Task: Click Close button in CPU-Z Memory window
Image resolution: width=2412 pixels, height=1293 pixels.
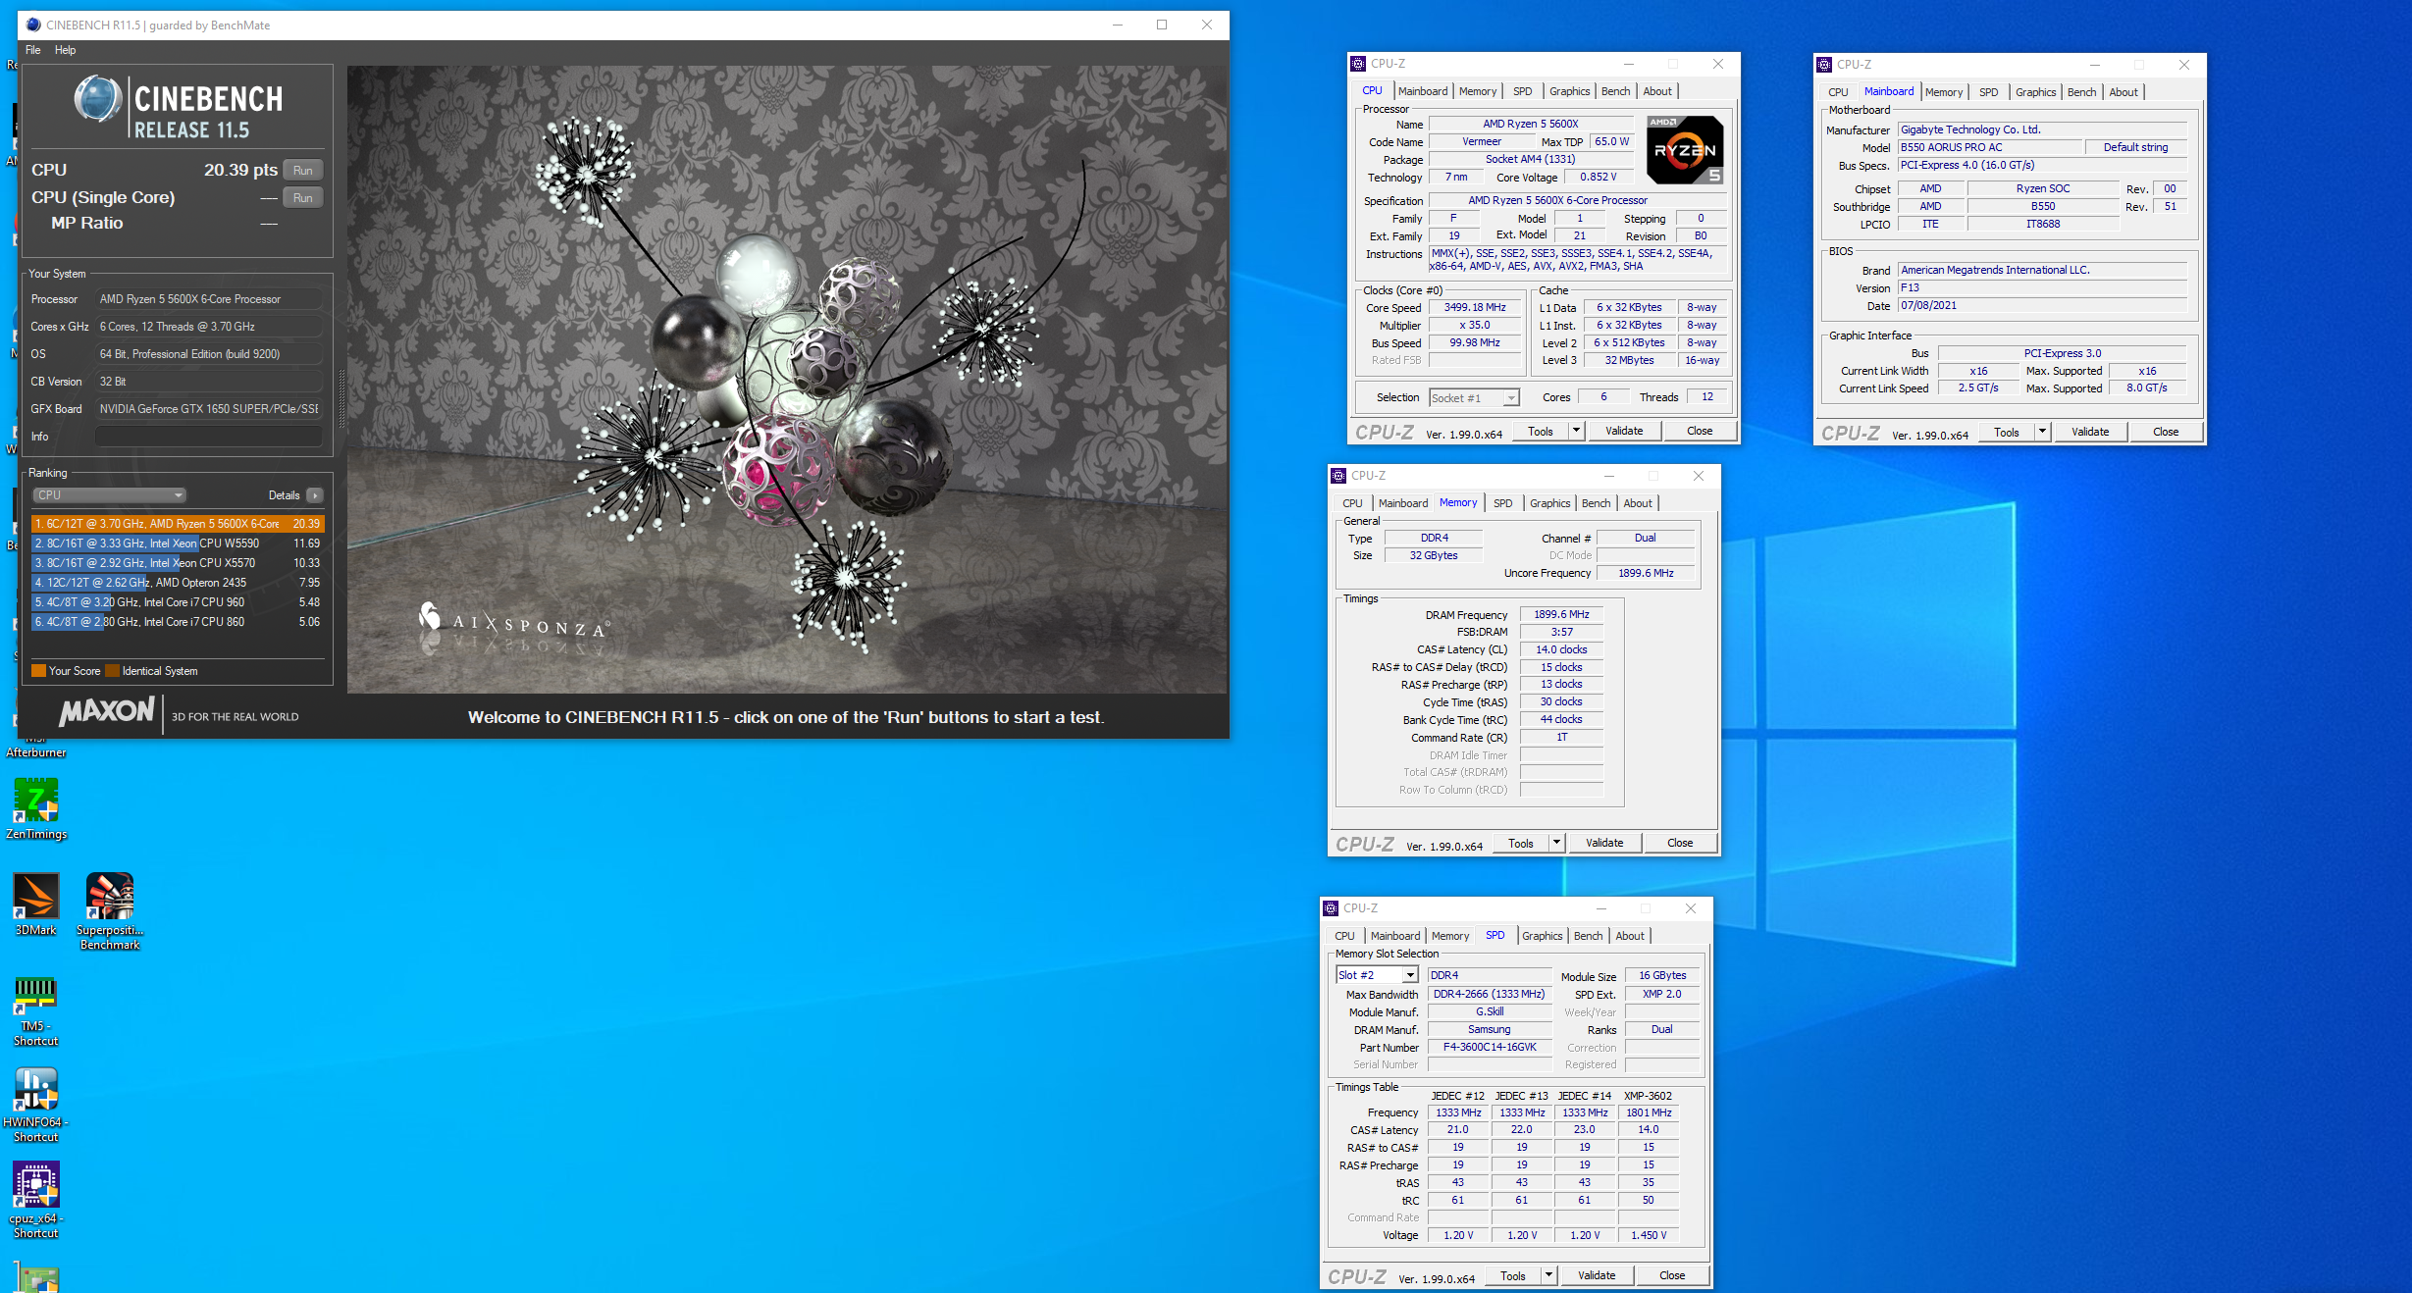Action: coord(1679,843)
